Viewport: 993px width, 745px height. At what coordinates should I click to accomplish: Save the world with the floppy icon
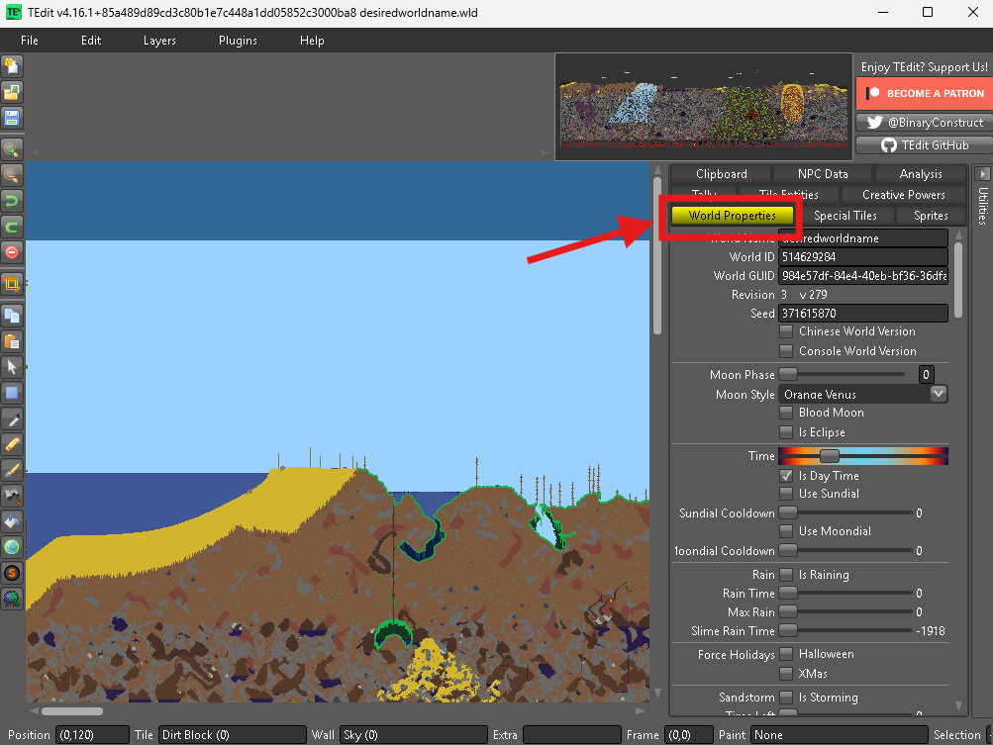pos(12,119)
